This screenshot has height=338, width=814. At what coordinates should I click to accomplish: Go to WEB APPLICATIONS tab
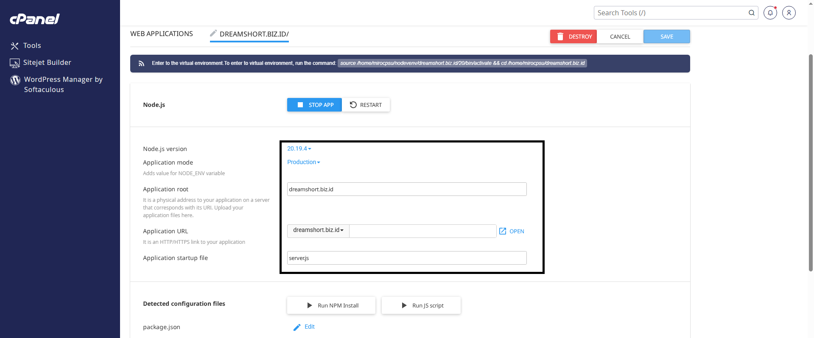pyautogui.click(x=162, y=34)
